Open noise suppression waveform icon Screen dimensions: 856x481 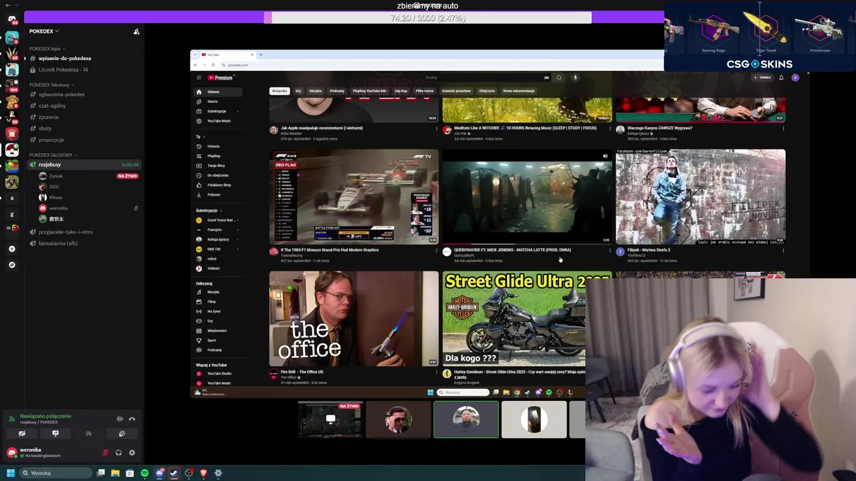click(120, 419)
